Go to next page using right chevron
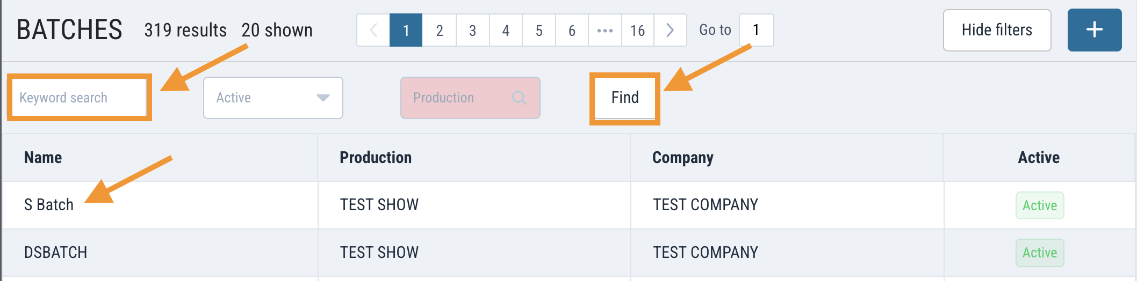This screenshot has width=1137, height=281. [x=670, y=31]
